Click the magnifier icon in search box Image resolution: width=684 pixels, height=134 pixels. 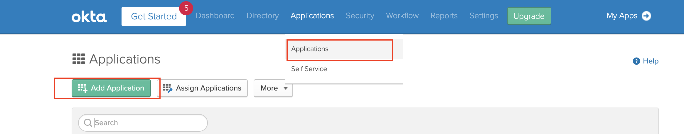click(88, 123)
